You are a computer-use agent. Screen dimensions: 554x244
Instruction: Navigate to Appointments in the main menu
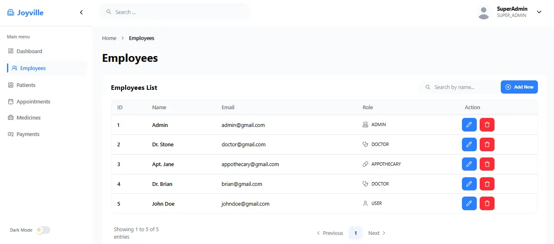click(x=33, y=101)
